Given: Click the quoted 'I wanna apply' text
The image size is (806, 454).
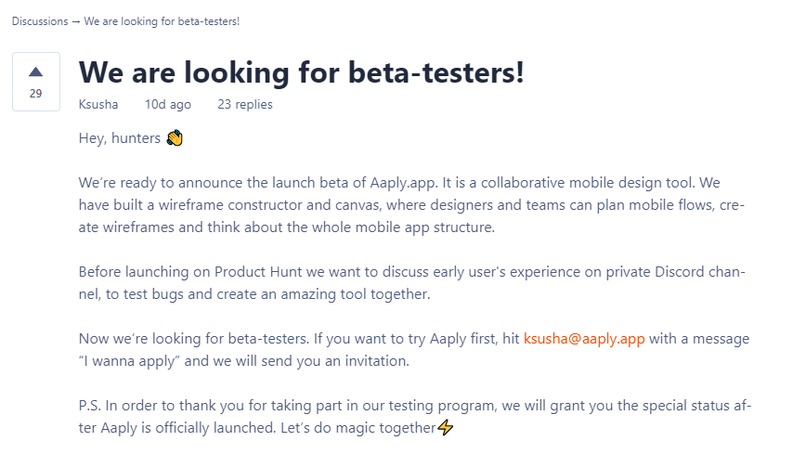Looking at the screenshot, I should click(130, 361).
